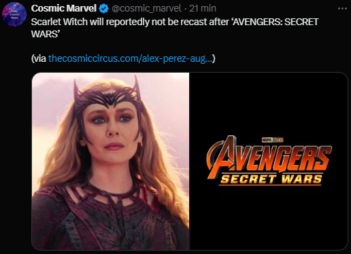
Task: Click the 'AVENGERS: SECRET' text in the tweet
Action: click(x=276, y=22)
